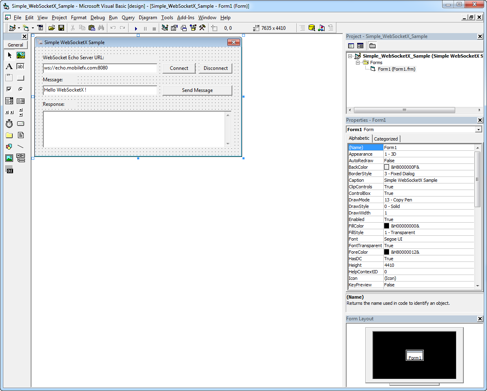
Task: Select the PictureBox control tool
Action: (x=21, y=55)
